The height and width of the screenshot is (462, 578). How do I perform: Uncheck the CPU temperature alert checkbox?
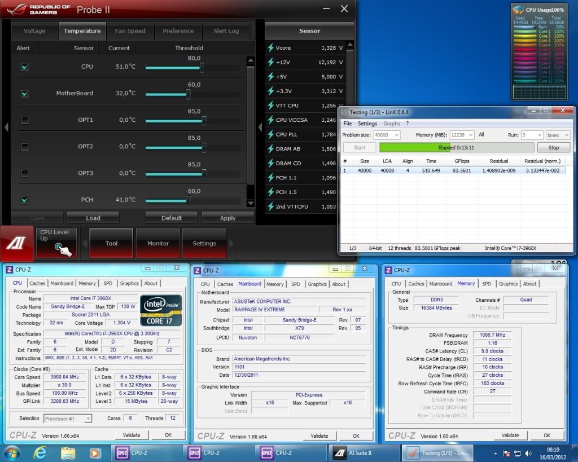point(24,67)
